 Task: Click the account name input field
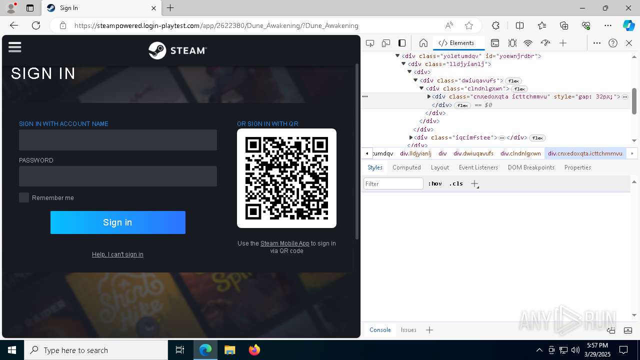coord(118,140)
